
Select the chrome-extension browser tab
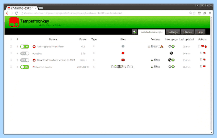(x=21, y=8)
